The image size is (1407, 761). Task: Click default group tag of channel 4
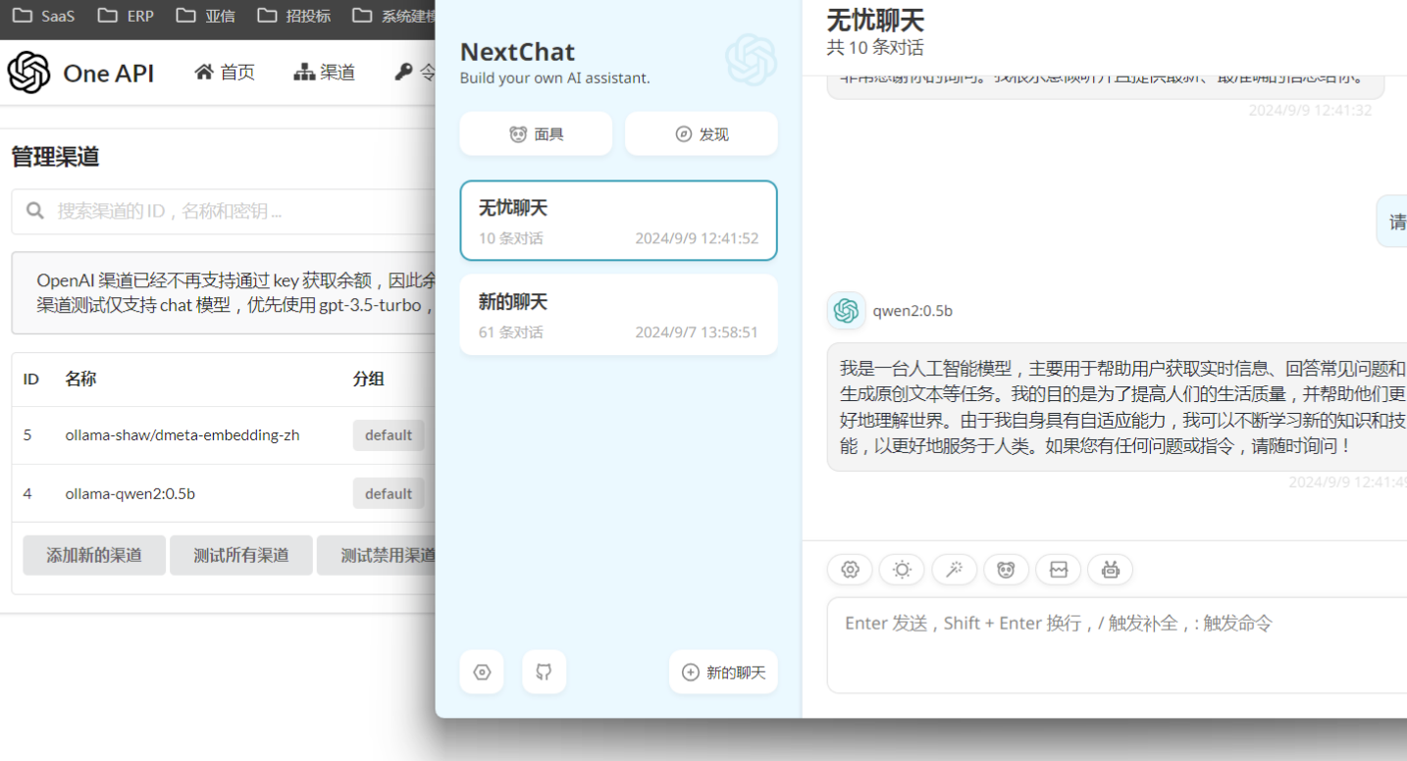389,493
